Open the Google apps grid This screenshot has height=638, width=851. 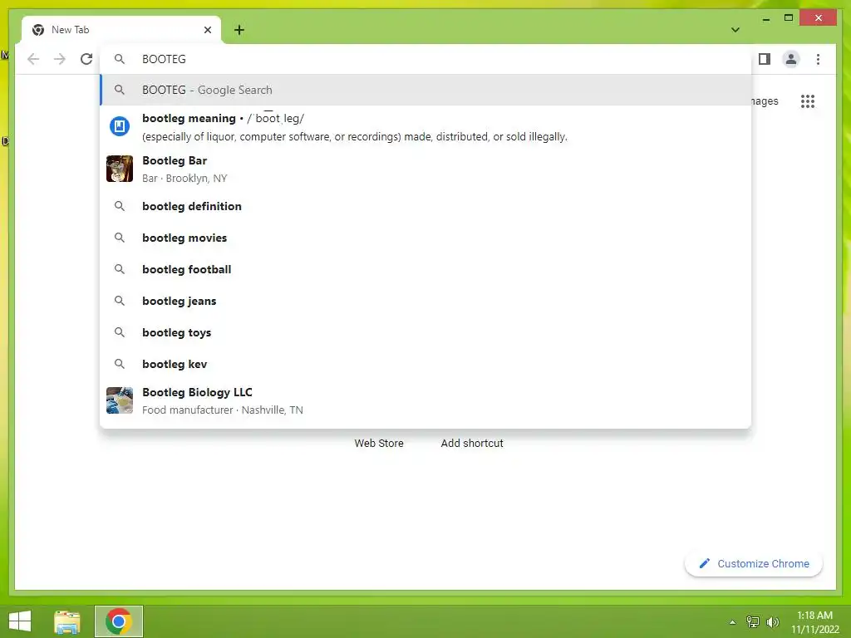tap(808, 101)
